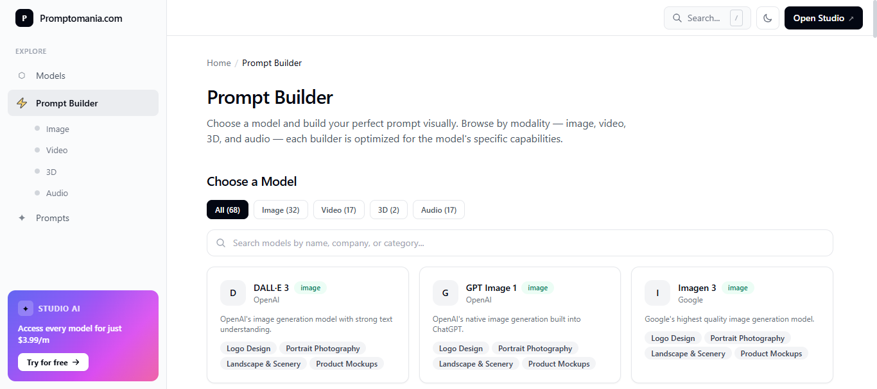
Task: Select the All (68) filter
Action: [227, 210]
